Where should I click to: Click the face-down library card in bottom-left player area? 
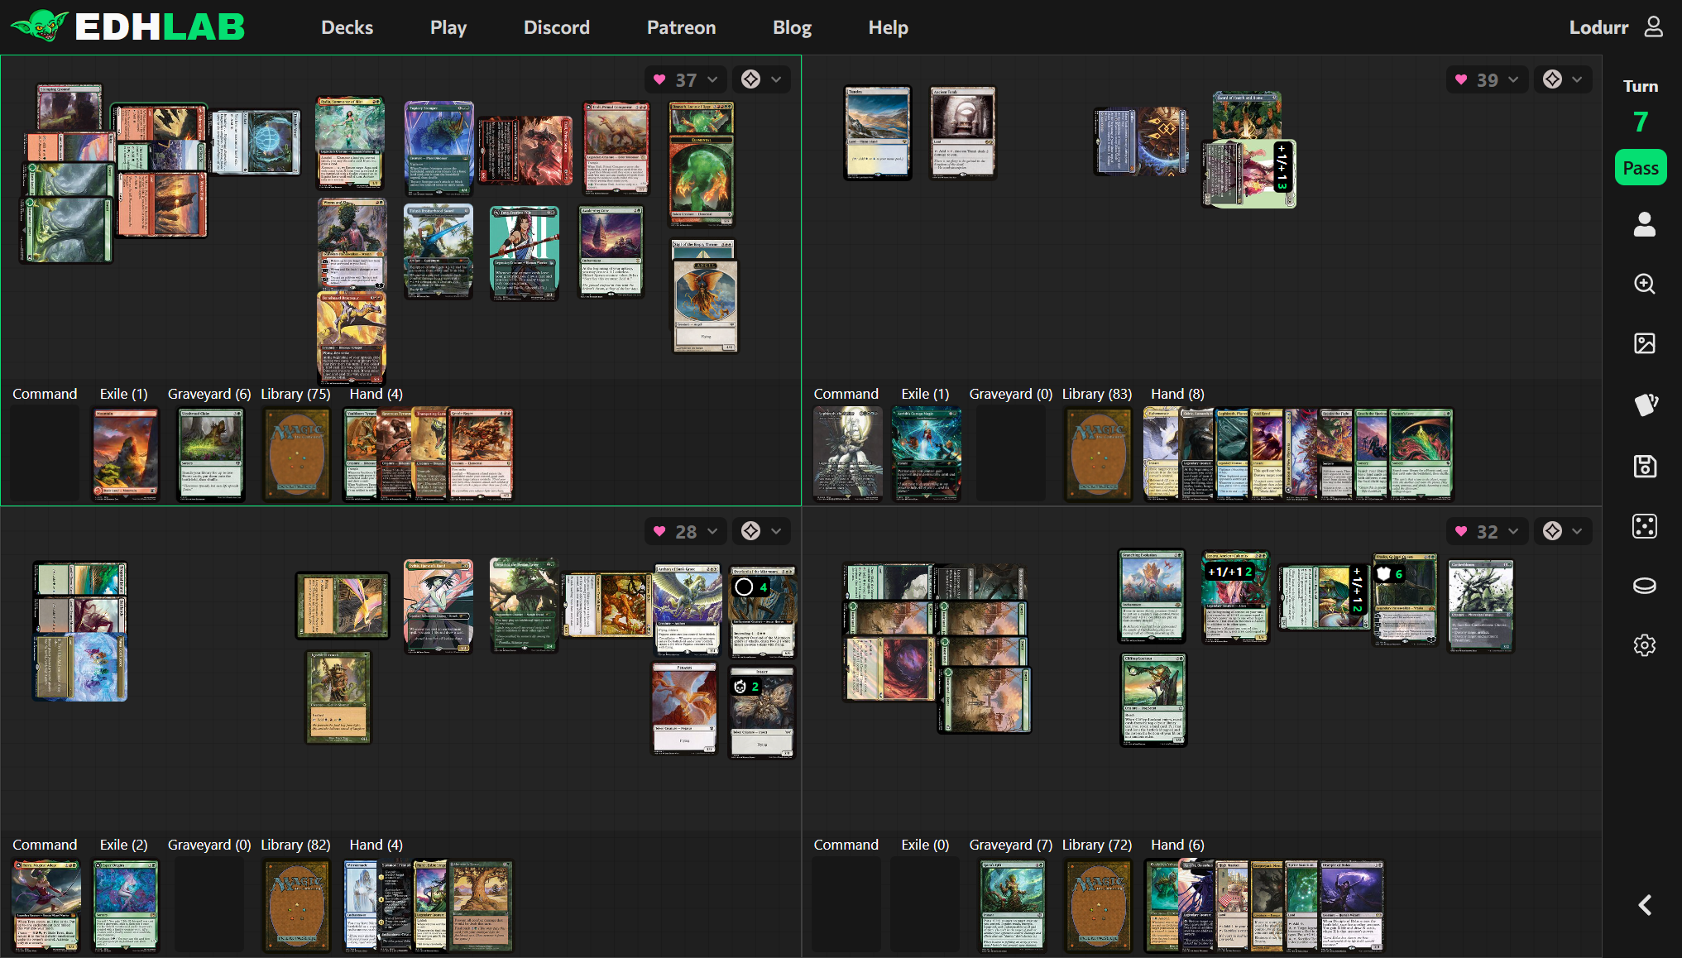pos(296,905)
